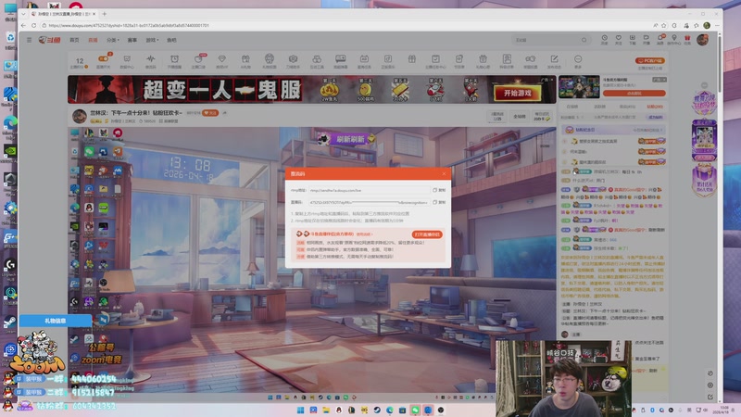The width and height of the screenshot is (741, 417).
Task: Click the orange PC client button
Action: [650, 60]
